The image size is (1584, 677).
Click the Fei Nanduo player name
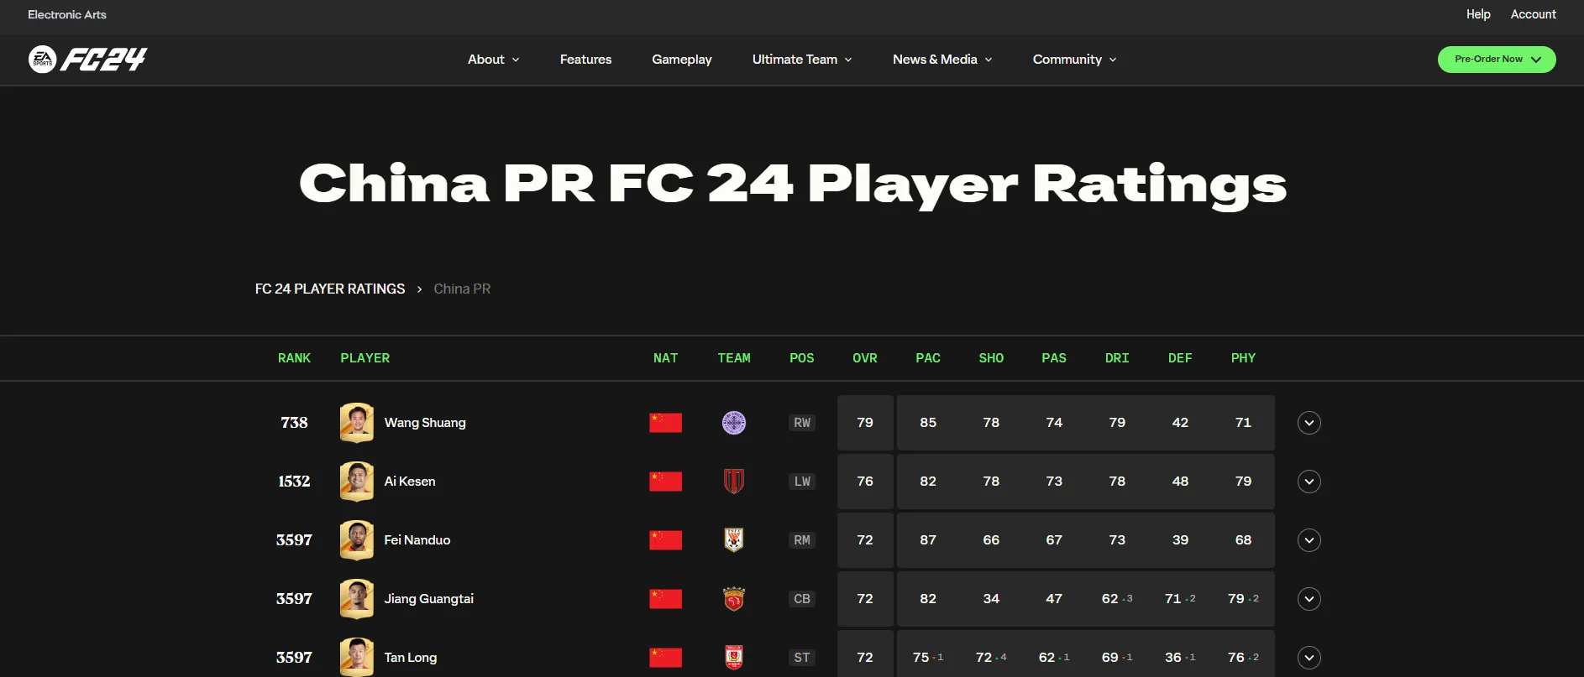click(x=417, y=540)
